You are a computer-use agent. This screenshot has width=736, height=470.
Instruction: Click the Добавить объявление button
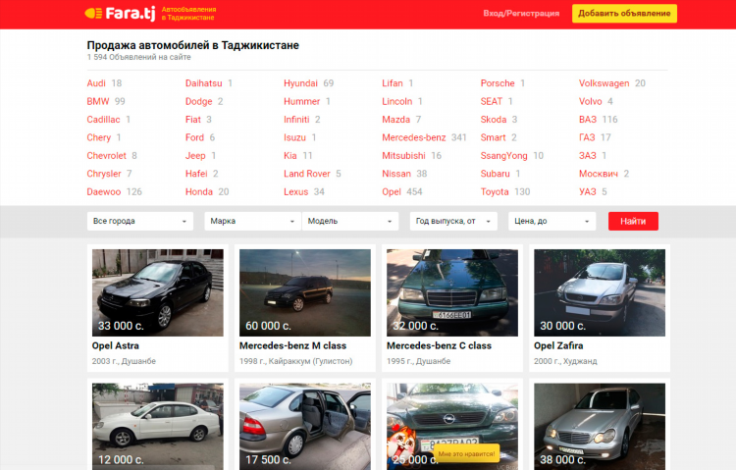point(624,13)
